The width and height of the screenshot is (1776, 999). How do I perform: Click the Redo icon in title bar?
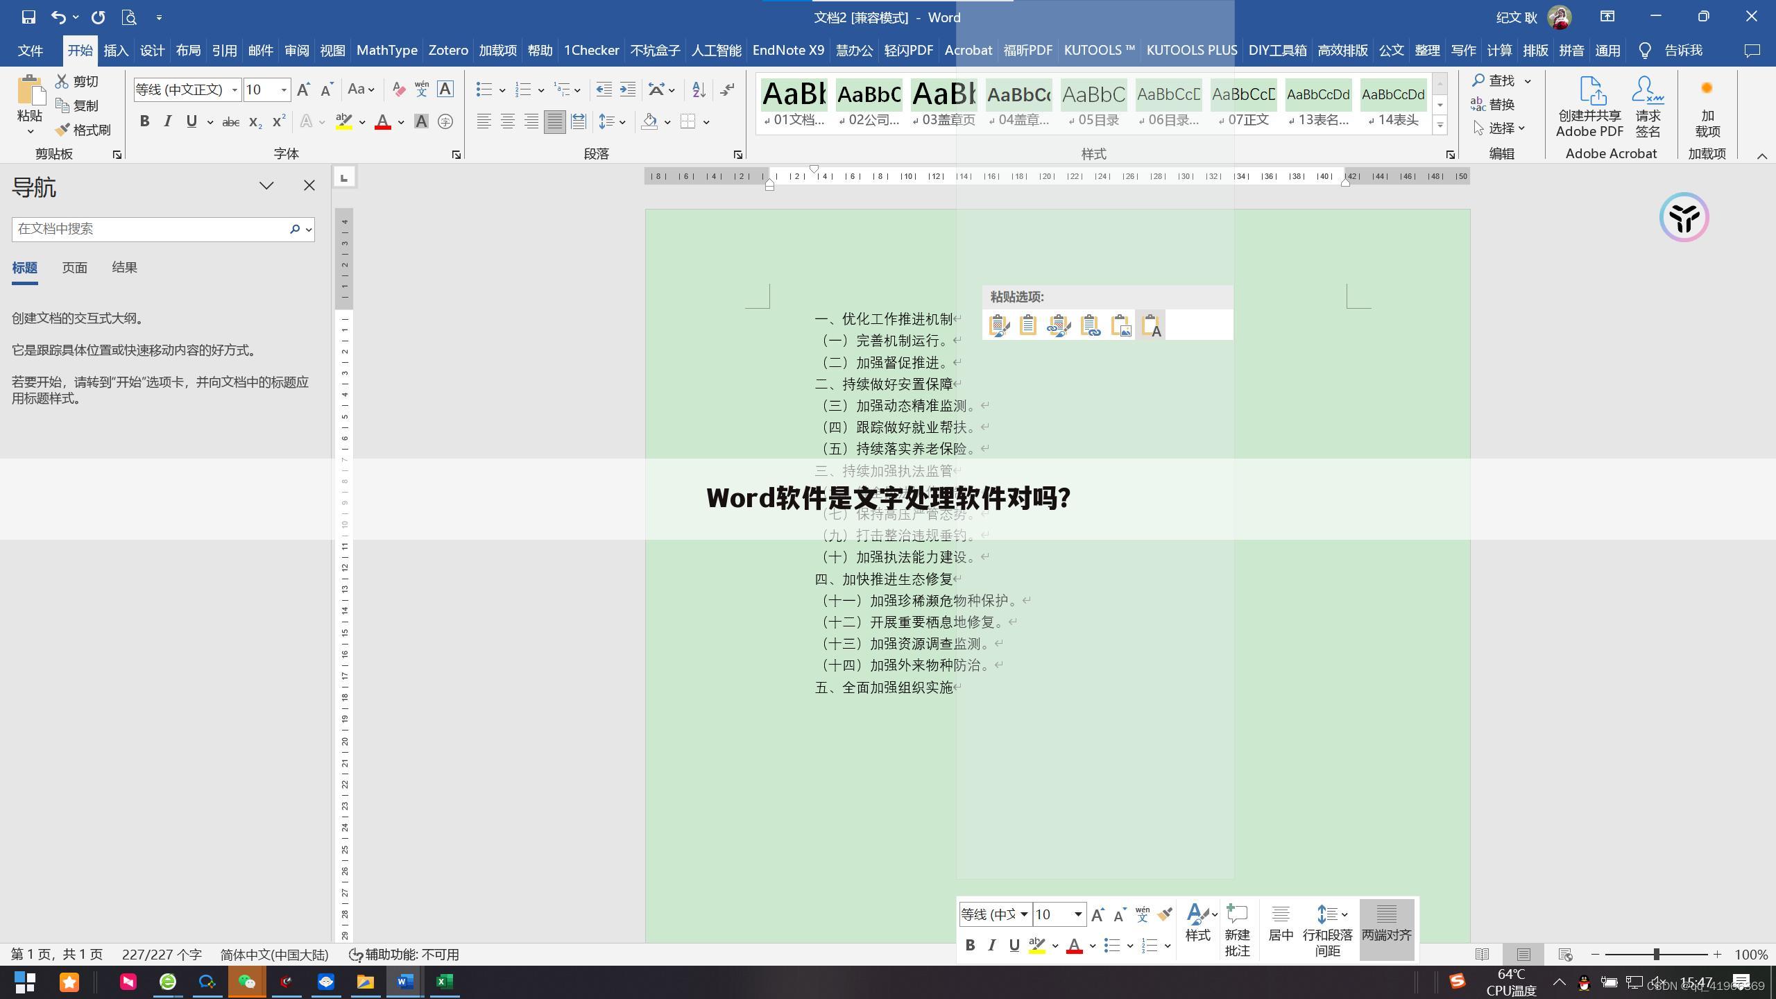click(98, 17)
